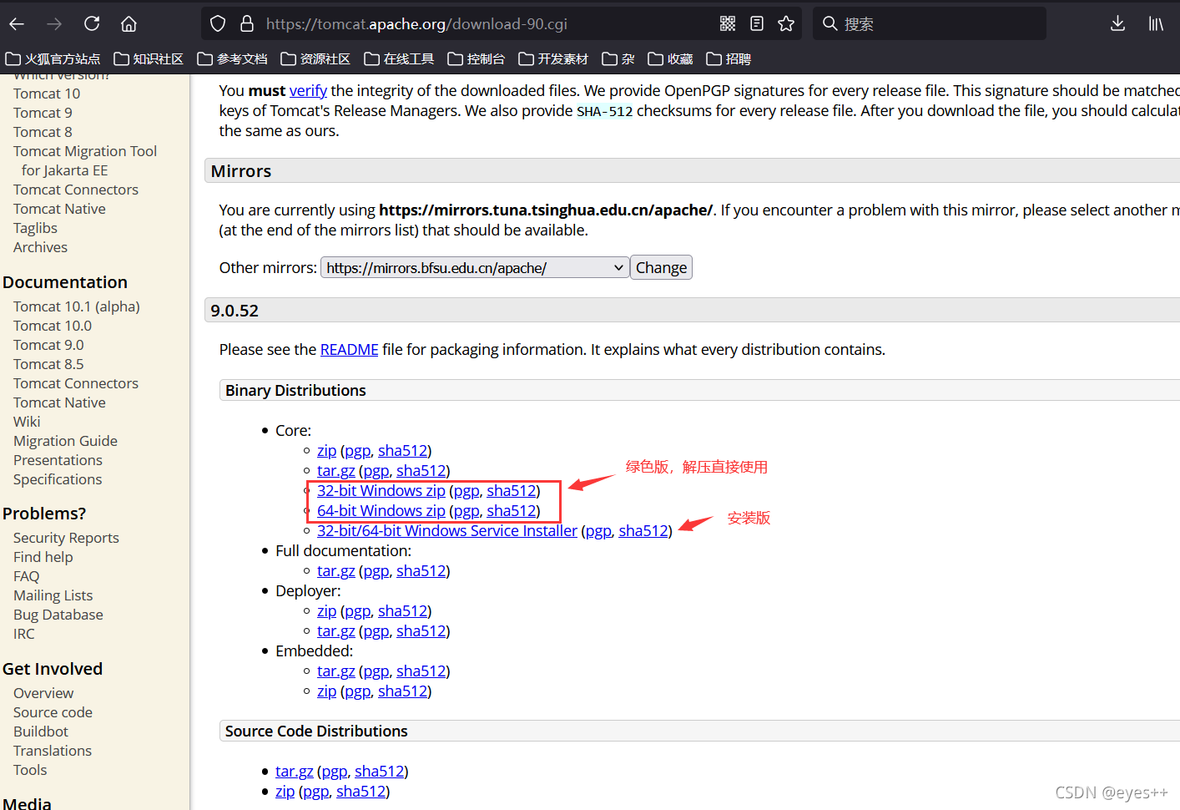Open the 开发素材 bookmark folder
Screen dimensions: 1180x810
553,59
